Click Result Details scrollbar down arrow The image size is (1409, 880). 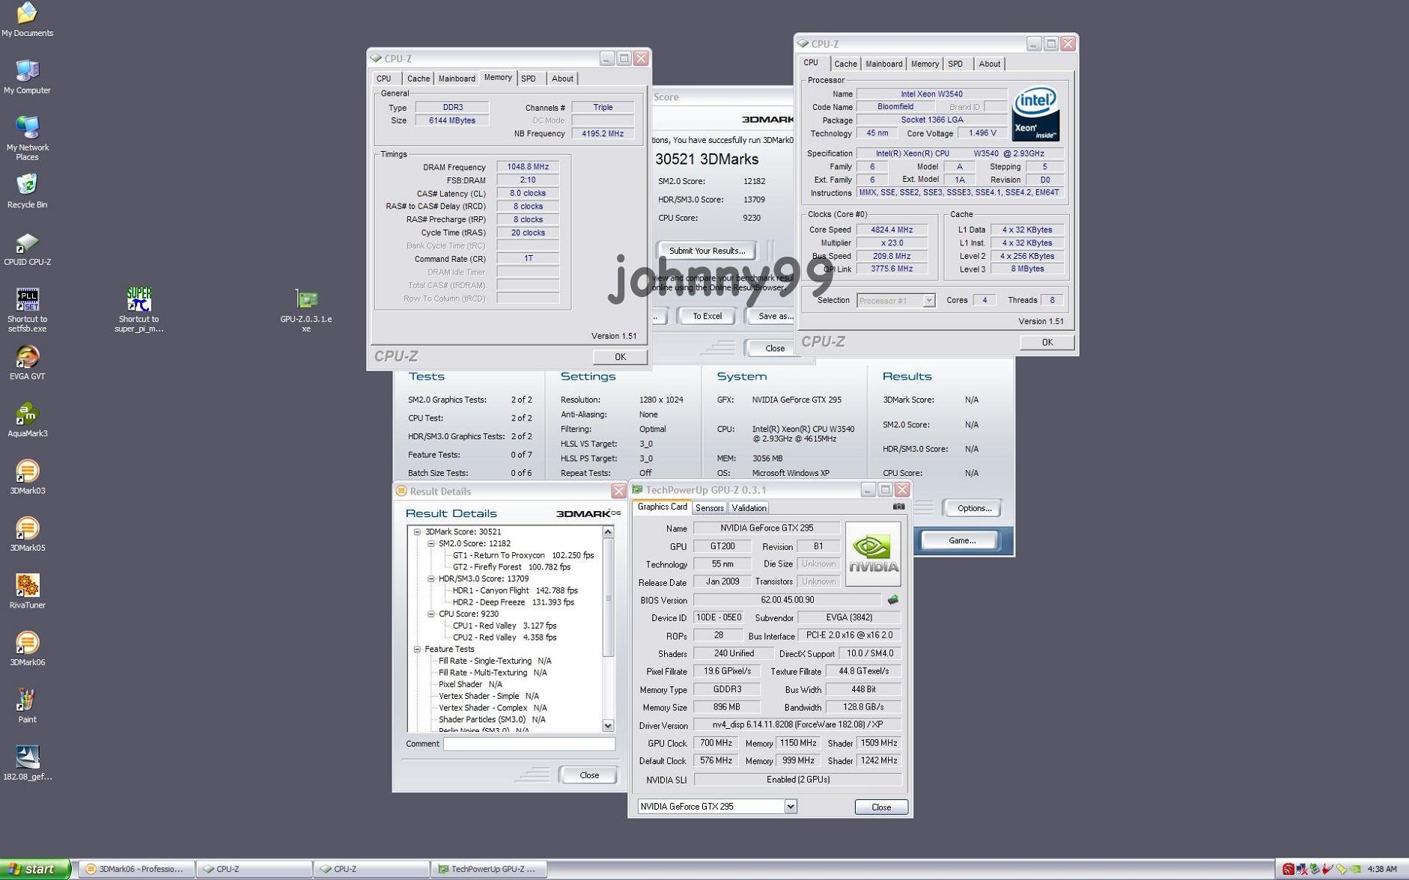point(608,725)
